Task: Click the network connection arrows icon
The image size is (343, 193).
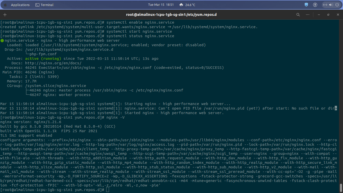Action: pyautogui.click(x=325, y=5)
